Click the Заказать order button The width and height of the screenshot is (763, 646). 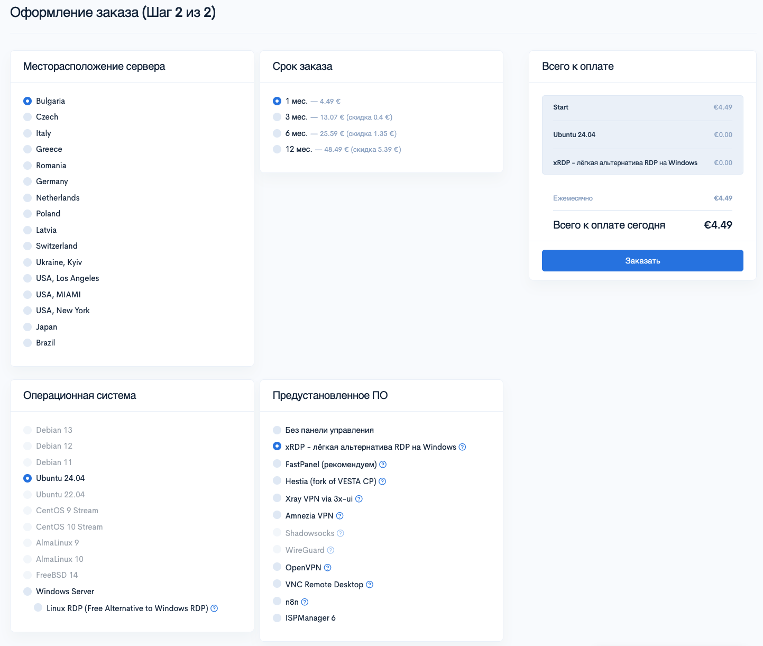click(x=642, y=261)
